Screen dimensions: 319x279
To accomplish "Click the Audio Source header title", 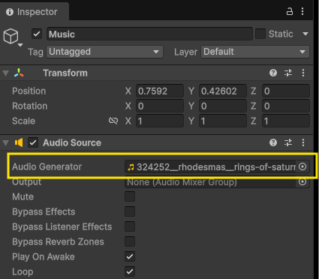I will click(72, 142).
